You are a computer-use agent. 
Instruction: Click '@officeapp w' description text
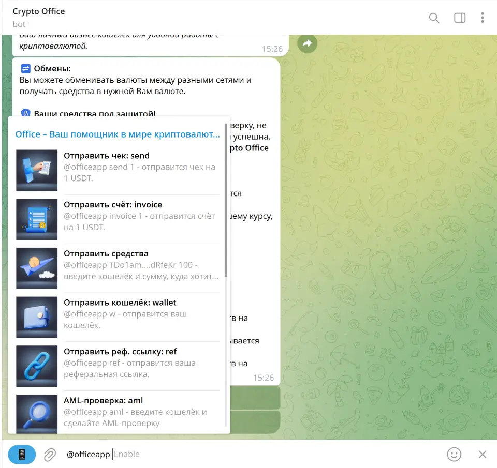click(x=125, y=320)
